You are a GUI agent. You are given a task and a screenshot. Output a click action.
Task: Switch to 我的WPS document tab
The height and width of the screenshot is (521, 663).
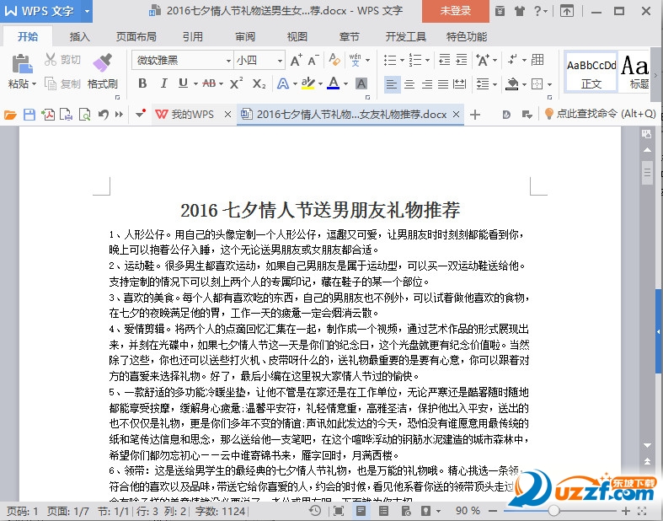[192, 115]
